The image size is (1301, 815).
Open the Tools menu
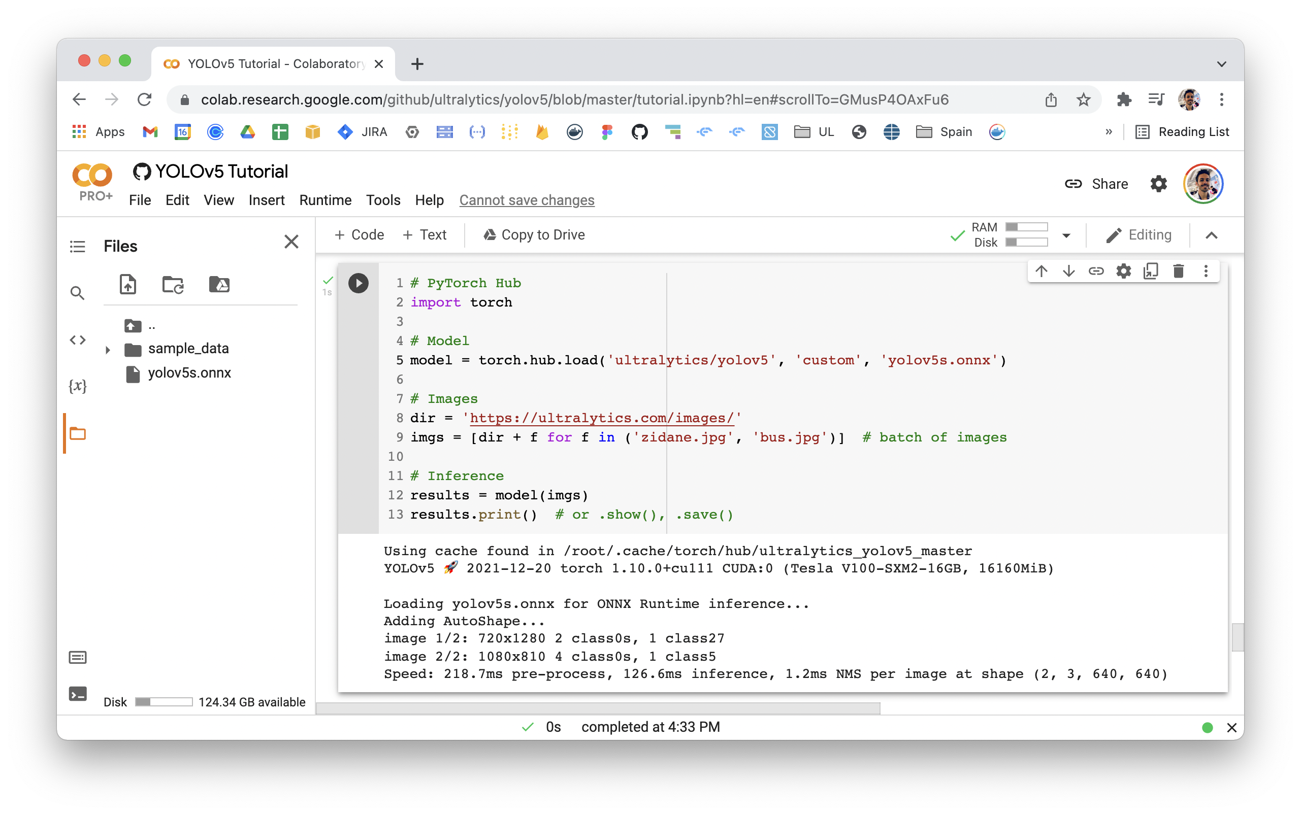click(383, 200)
